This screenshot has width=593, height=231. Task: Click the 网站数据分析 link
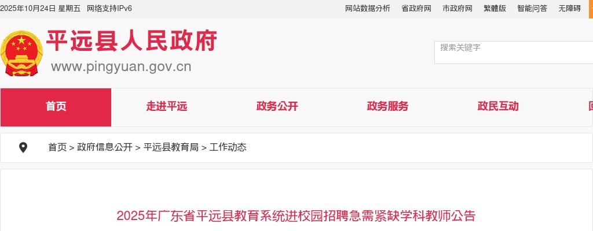tap(368, 9)
